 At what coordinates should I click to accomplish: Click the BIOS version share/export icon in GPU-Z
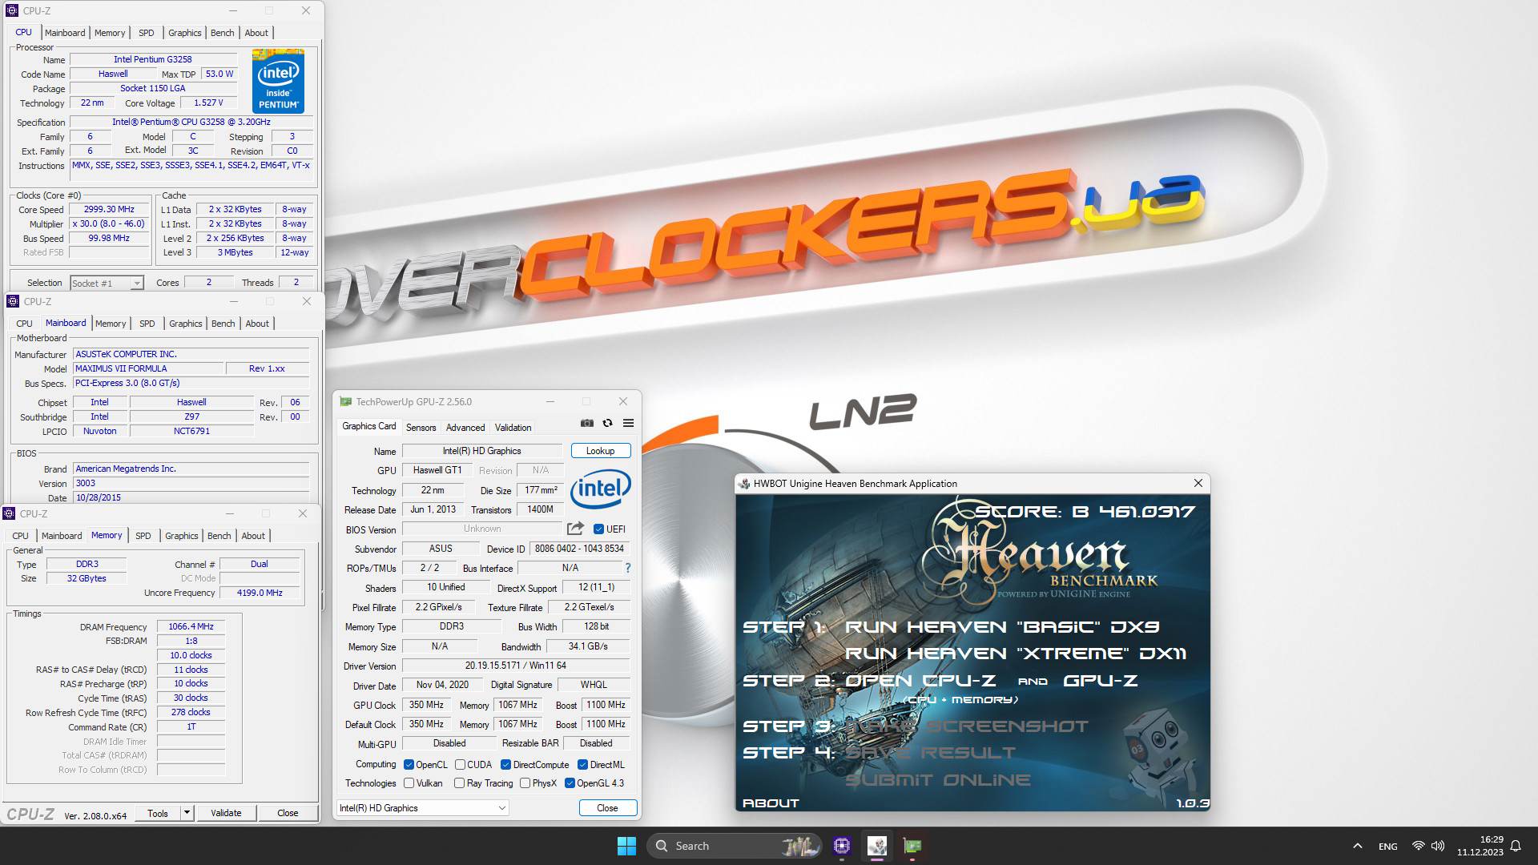[x=575, y=529]
